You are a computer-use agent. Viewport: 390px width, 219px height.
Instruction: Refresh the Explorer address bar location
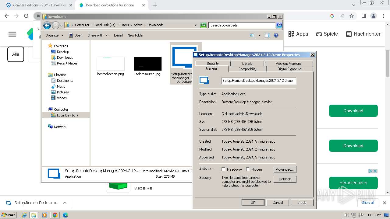(x=203, y=25)
